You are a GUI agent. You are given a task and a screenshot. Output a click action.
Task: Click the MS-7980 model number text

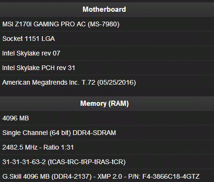104,24
